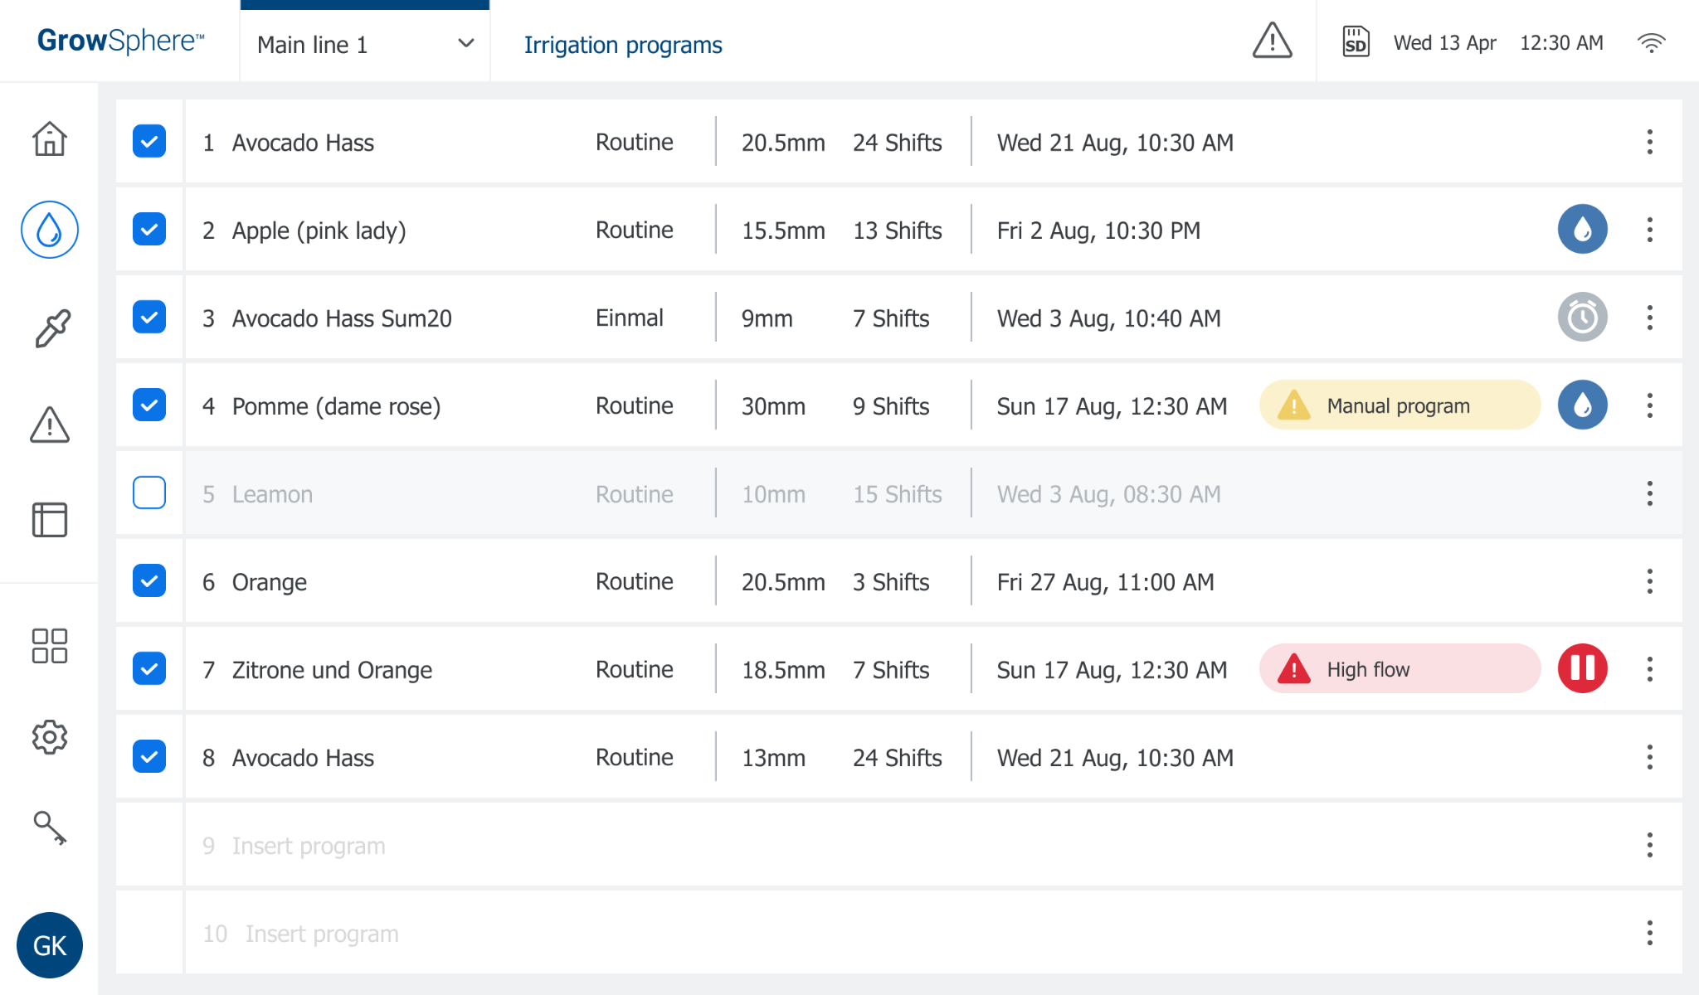Click the 13 Shifts value
The image size is (1699, 995).
click(898, 231)
